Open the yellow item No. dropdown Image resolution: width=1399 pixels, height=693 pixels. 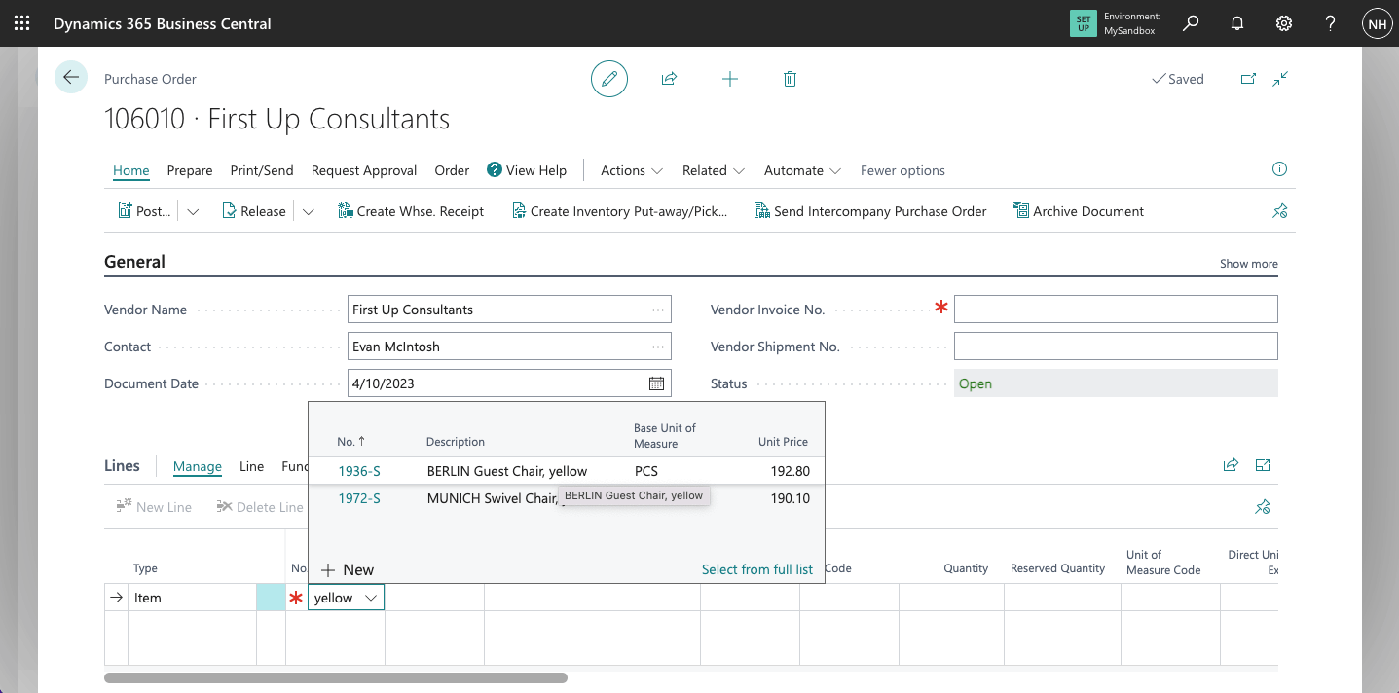[x=371, y=598]
